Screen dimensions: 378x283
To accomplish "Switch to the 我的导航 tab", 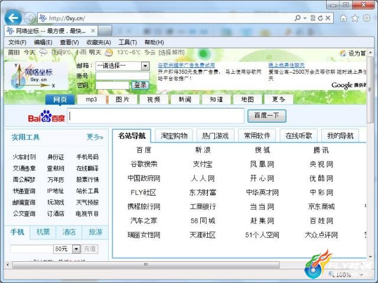I will [x=340, y=136].
